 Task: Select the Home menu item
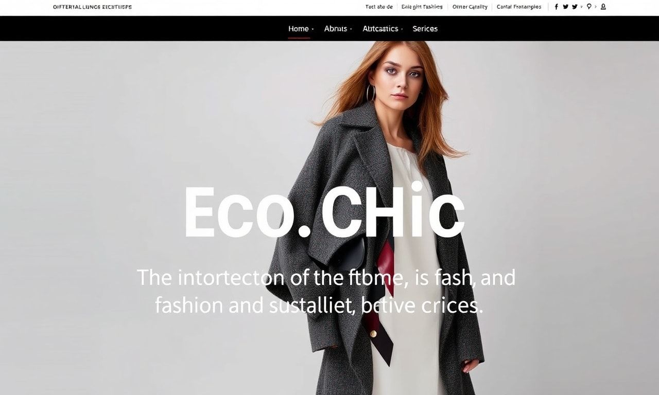pos(299,29)
